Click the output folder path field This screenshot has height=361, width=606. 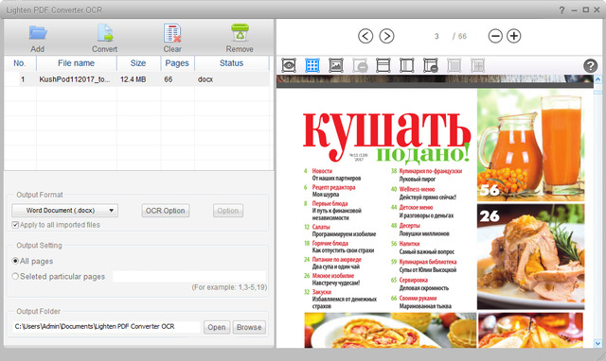click(107, 327)
